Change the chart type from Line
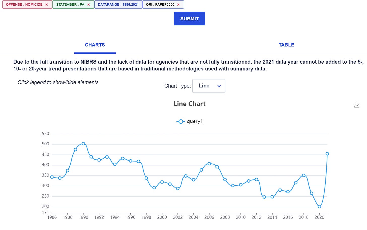 click(209, 86)
